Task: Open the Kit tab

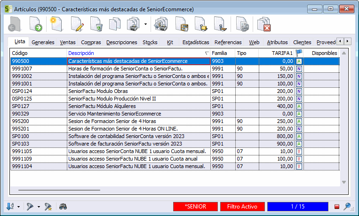Action: click(x=170, y=42)
